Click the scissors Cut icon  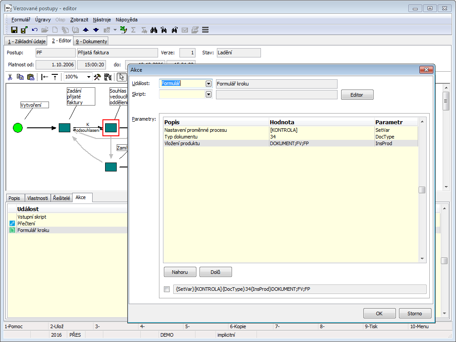10,77
